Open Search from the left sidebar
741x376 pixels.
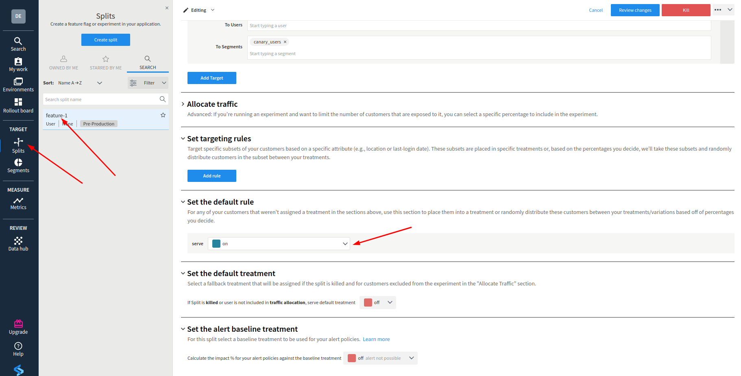[18, 44]
